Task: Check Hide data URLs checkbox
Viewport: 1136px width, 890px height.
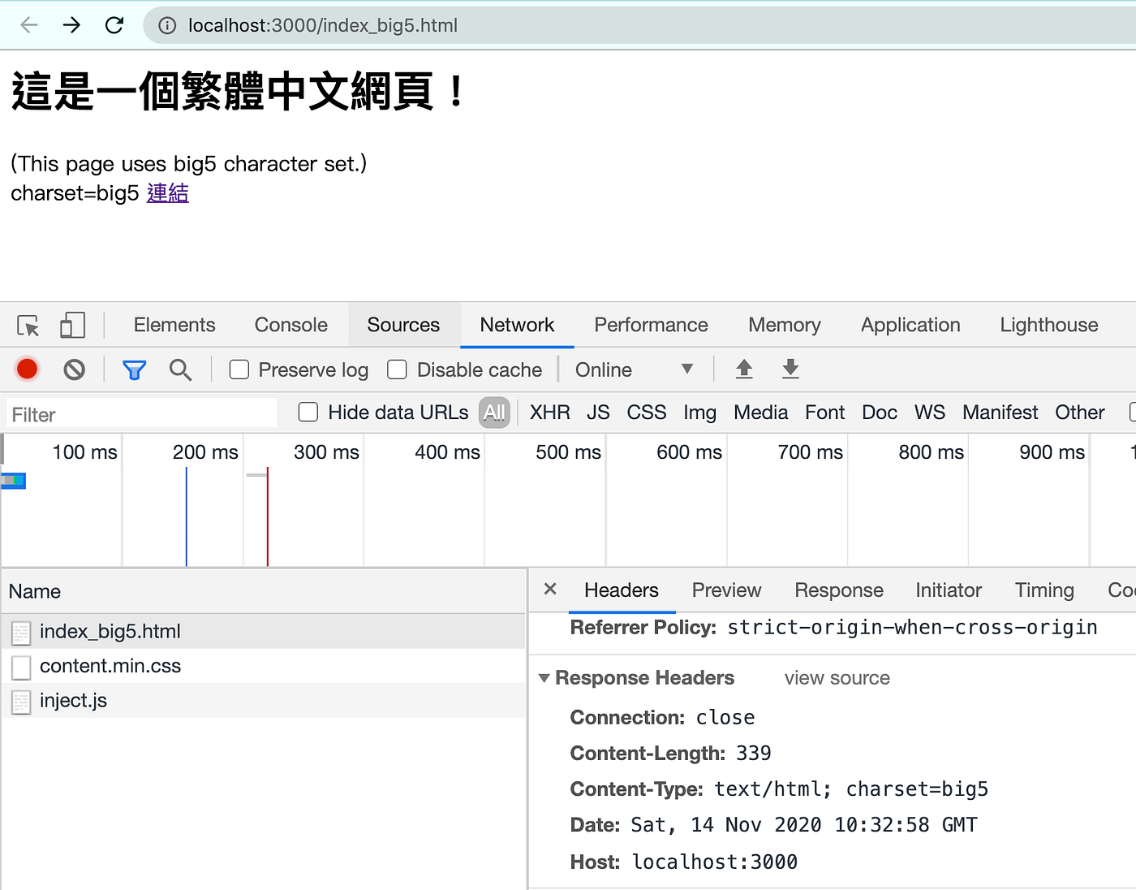Action: (308, 413)
